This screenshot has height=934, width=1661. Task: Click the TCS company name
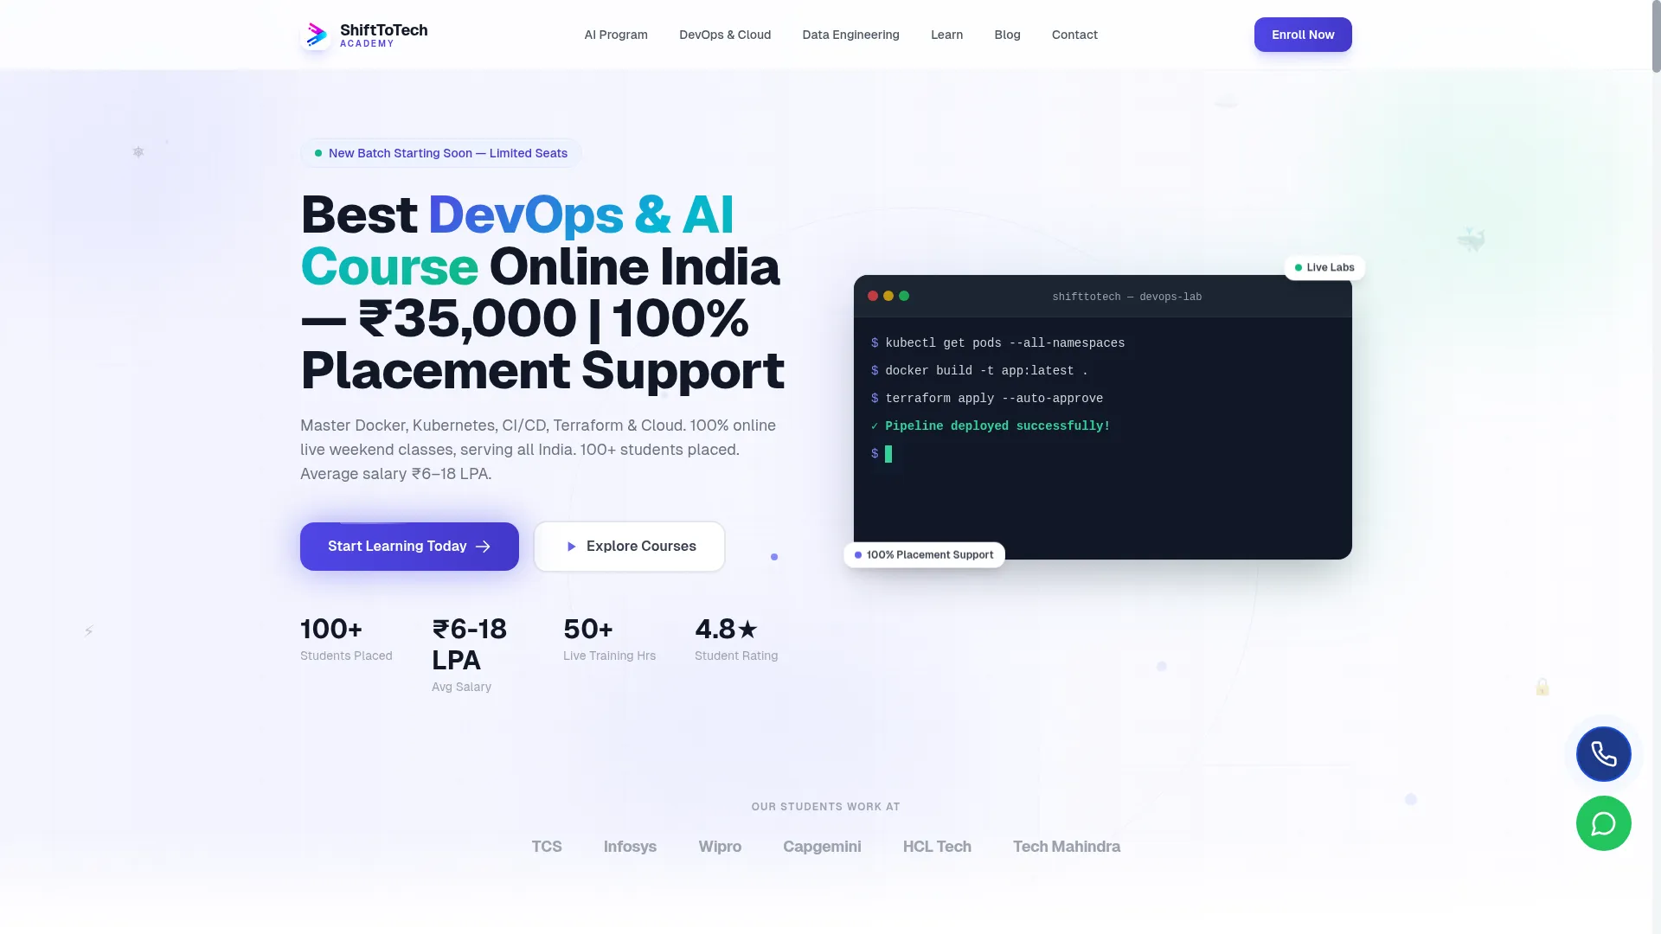pos(547,847)
